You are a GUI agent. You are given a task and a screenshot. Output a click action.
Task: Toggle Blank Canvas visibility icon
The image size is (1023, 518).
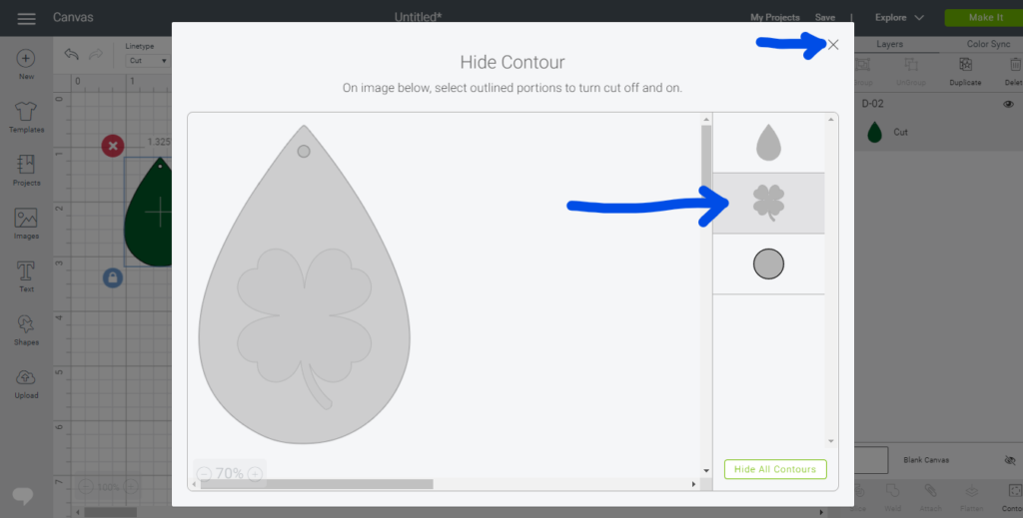click(1010, 460)
